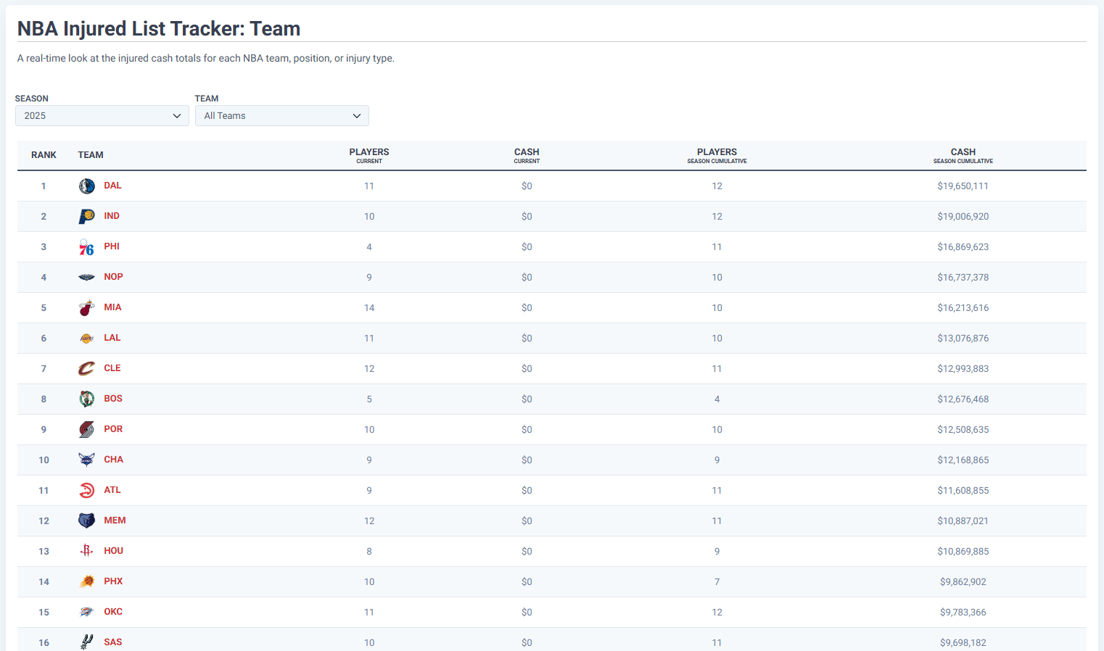Click the Indiana Pacers logo icon
The image size is (1104, 651).
tap(86, 217)
